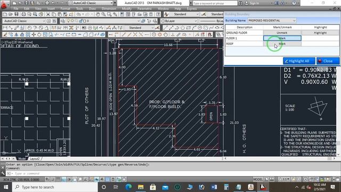
Task: Toggle layer 0 lock padlock icon
Action: pos(81,21)
